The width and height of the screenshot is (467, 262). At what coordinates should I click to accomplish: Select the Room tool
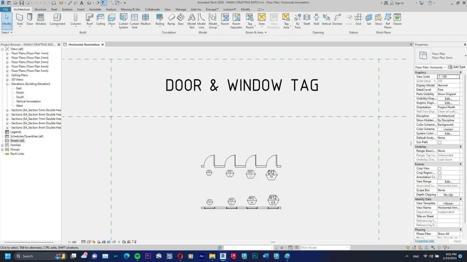click(x=225, y=19)
